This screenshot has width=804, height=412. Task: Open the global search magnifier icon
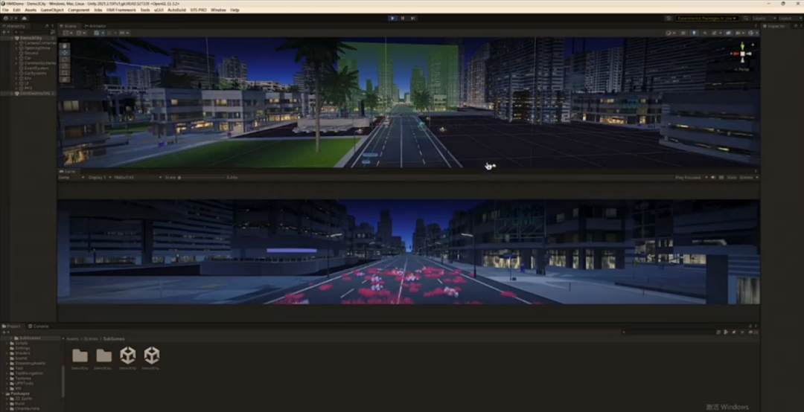[x=745, y=18]
